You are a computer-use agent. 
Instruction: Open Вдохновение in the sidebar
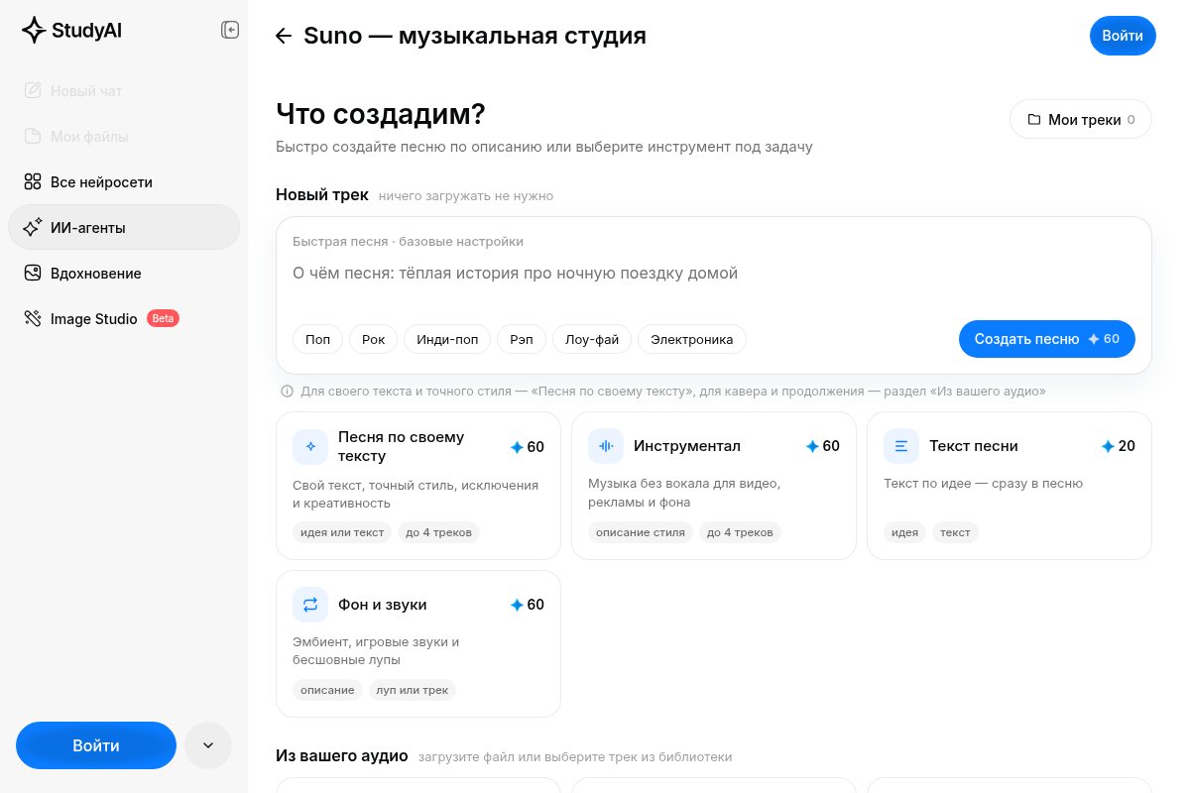click(x=124, y=274)
